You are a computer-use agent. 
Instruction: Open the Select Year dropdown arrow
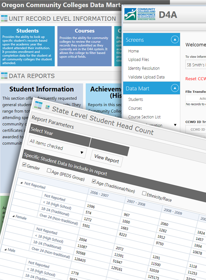(82, 152)
